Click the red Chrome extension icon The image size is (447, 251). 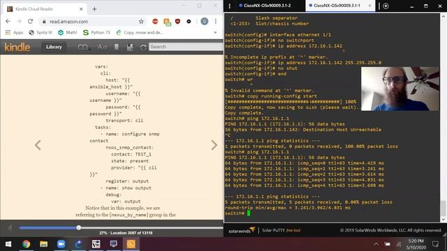[x=155, y=22]
